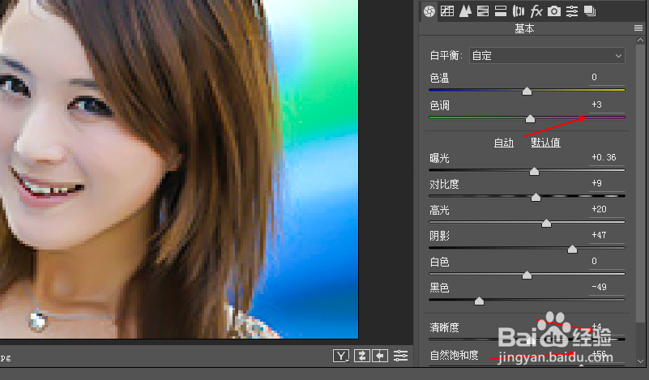Click the 黑色 label

point(439,288)
